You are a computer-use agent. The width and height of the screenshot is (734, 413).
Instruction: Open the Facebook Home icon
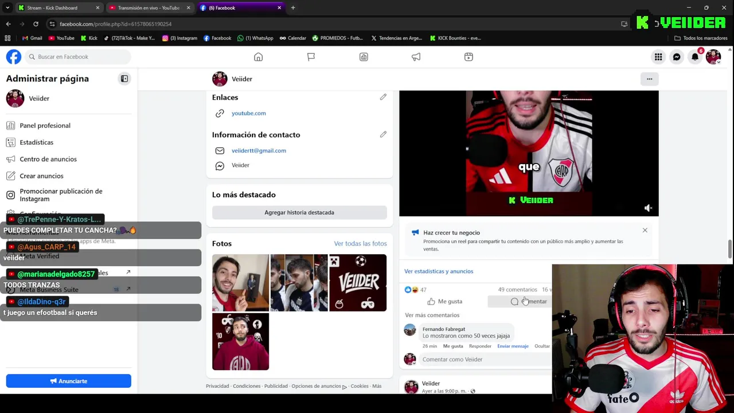tap(258, 57)
